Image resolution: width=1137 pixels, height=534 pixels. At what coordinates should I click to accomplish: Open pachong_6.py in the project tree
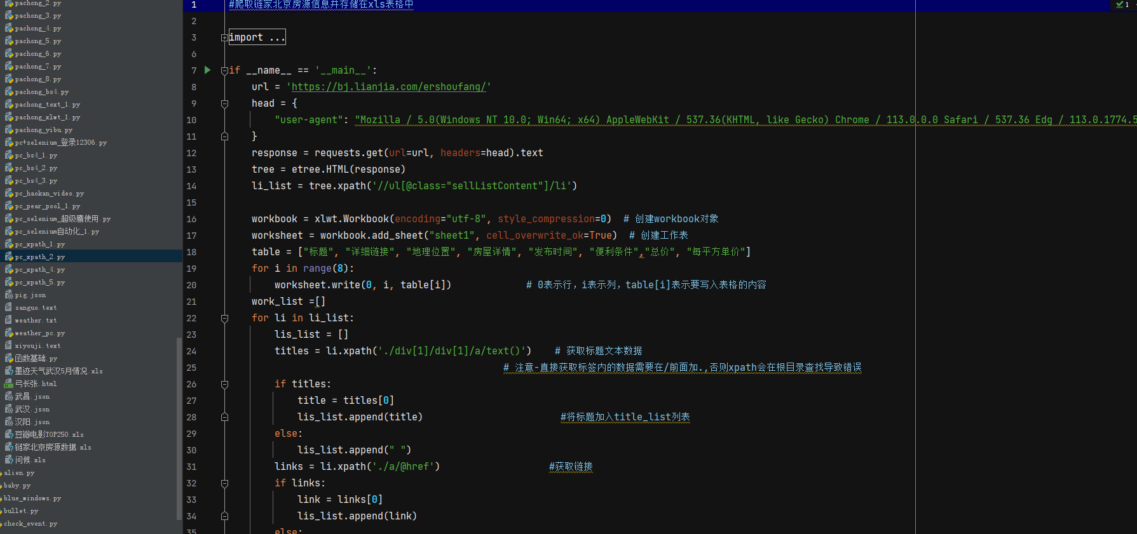[x=38, y=53]
